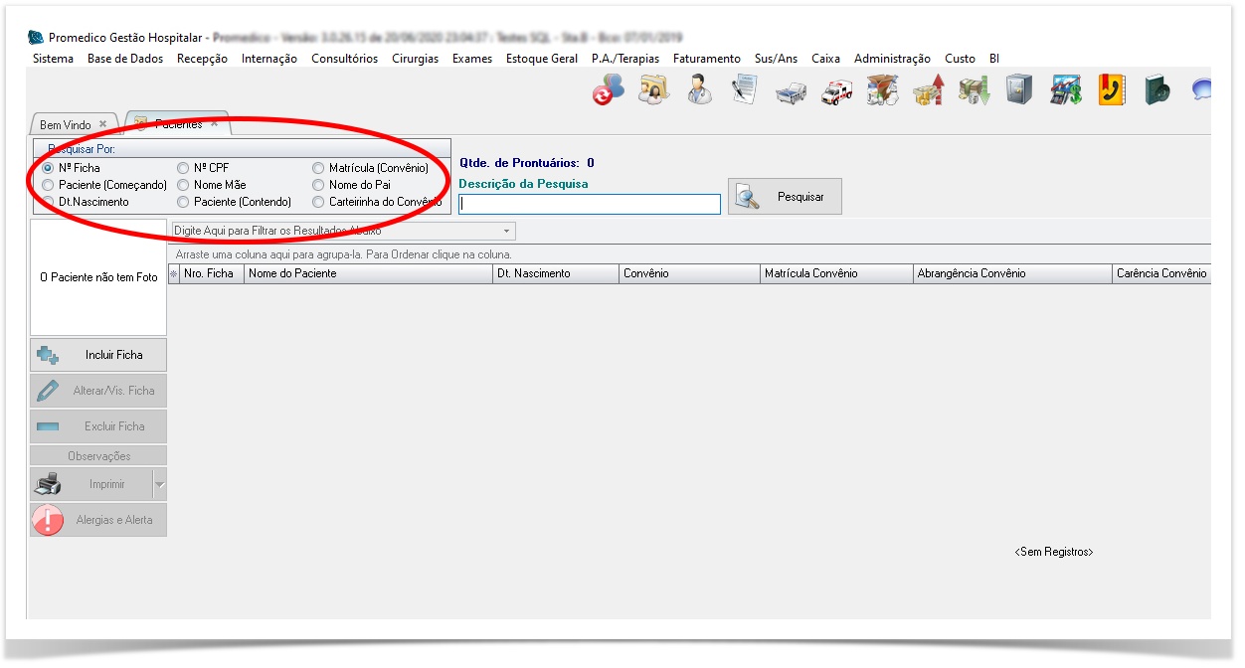Click the yellow phone book icon
This screenshot has width=1245, height=668.
click(x=1111, y=90)
